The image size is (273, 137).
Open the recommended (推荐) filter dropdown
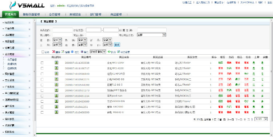tap(57, 40)
